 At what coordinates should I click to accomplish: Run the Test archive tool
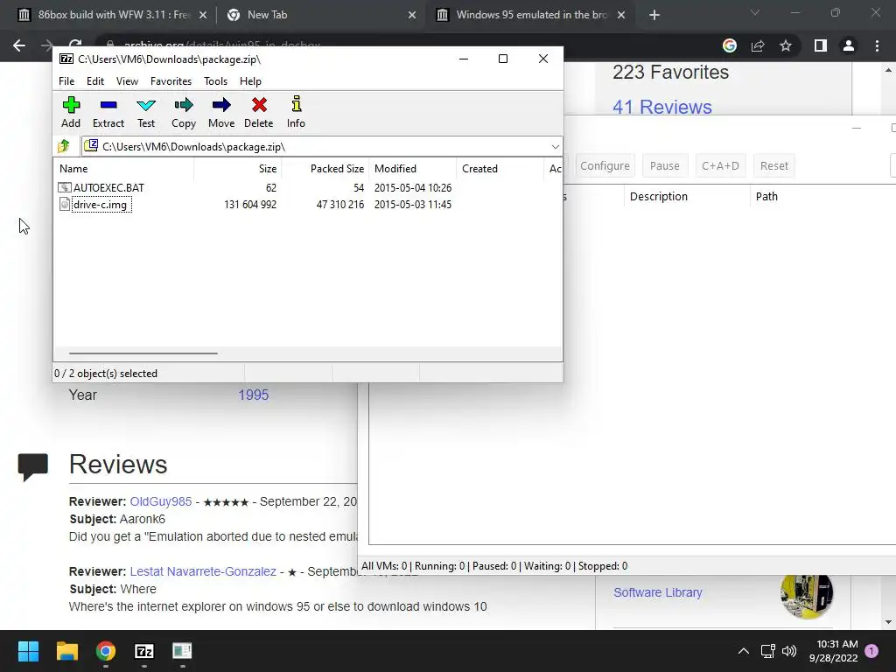pos(146,112)
